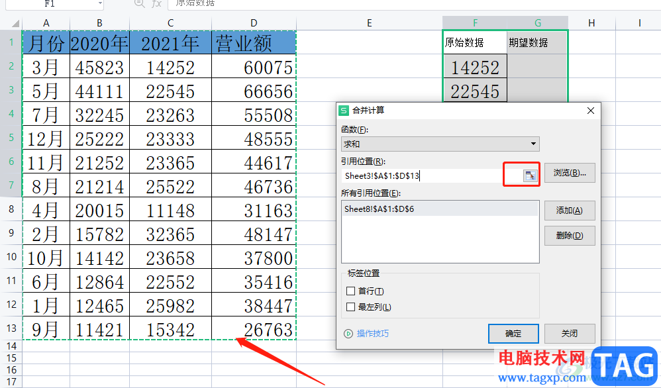Select column F header
The height and width of the screenshot is (388, 661).
[475, 23]
